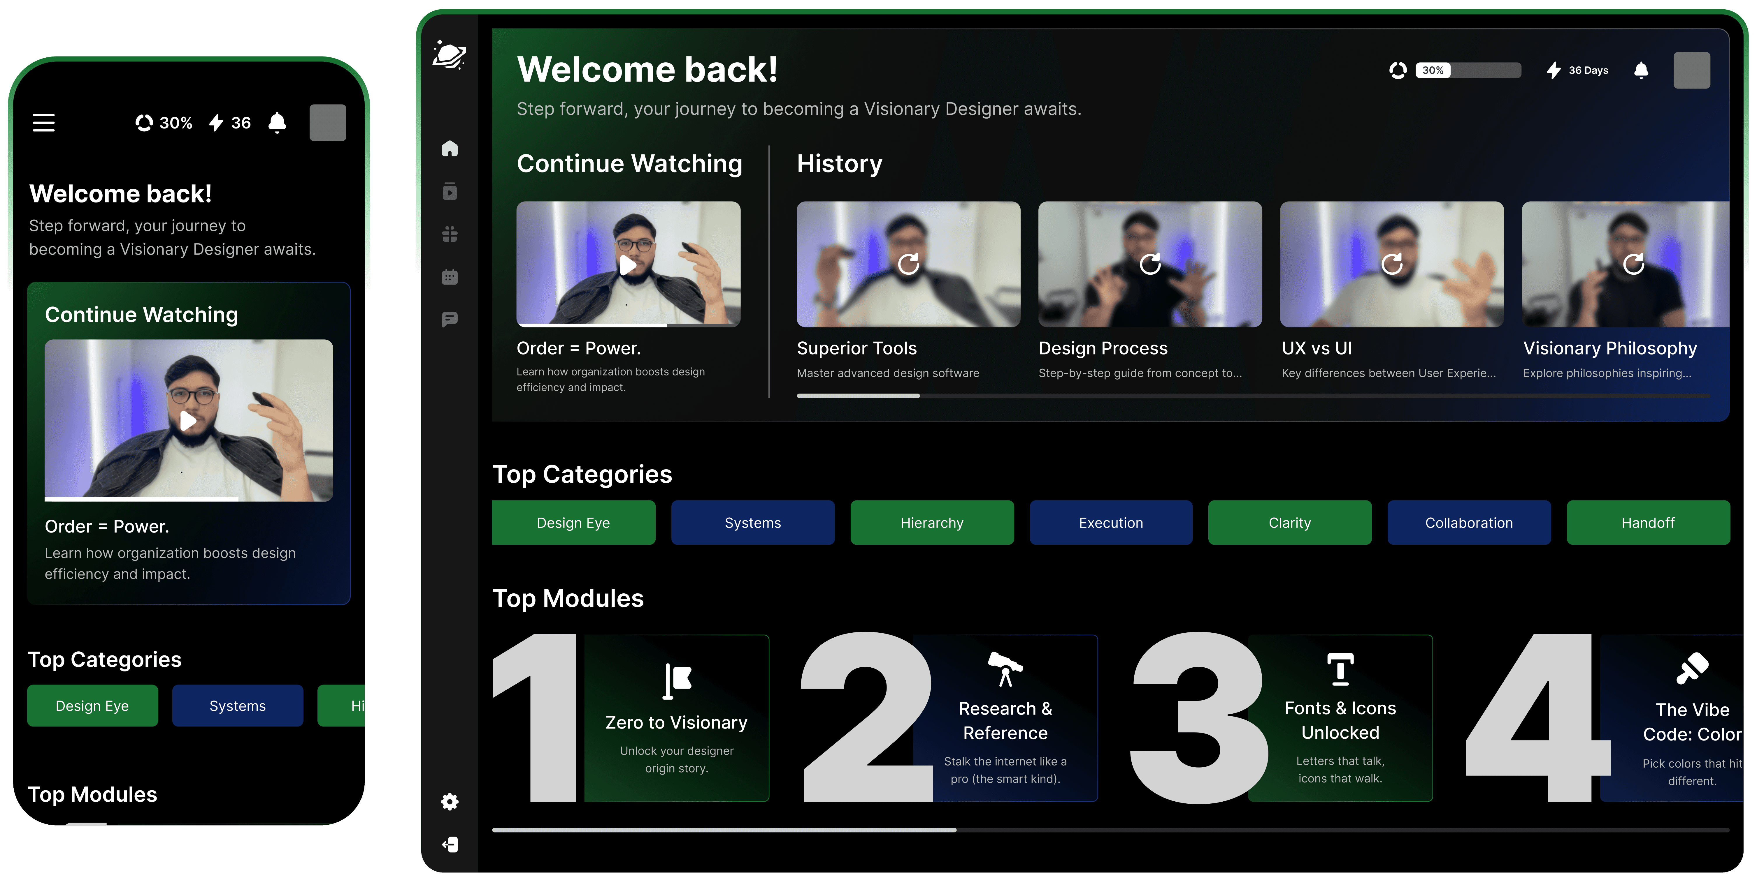This screenshot has height=887, width=1757.
Task: Play Order = Power video on desktop
Action: (628, 265)
